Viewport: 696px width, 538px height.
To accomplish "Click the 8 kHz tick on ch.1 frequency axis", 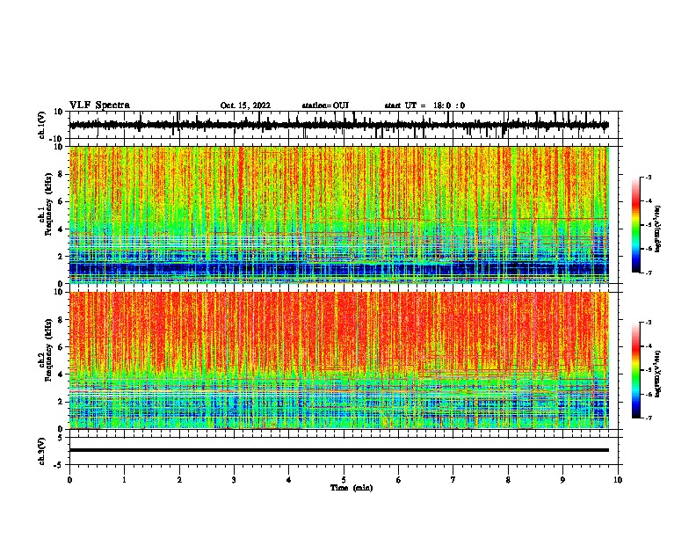I will [61, 174].
